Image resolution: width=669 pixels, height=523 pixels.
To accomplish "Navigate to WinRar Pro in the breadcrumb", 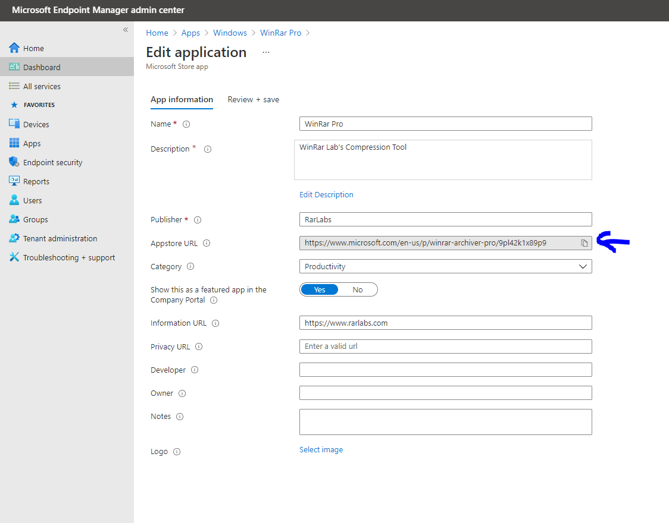I will [281, 33].
